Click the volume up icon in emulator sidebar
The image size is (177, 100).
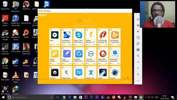138,25
